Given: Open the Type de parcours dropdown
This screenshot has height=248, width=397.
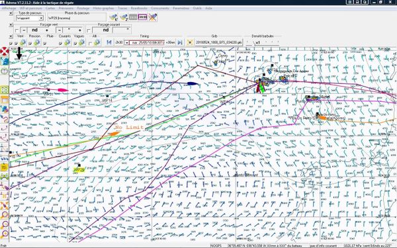Looking at the screenshot, I should 30,19.
